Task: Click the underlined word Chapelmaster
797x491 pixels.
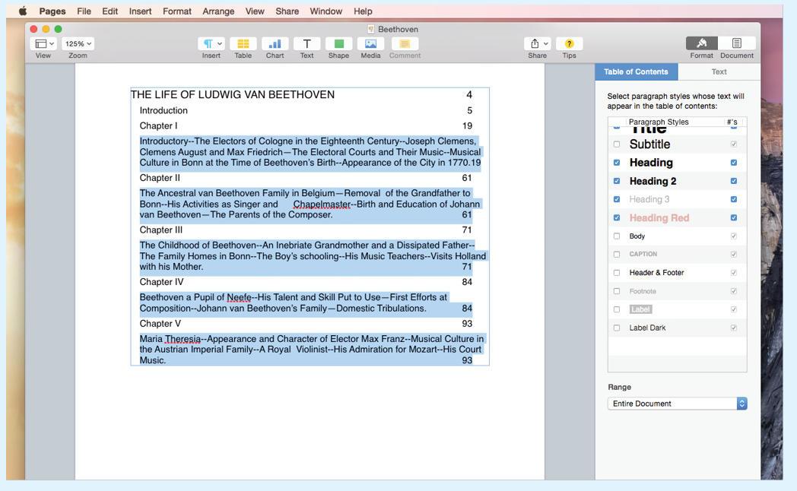Action: [322, 204]
